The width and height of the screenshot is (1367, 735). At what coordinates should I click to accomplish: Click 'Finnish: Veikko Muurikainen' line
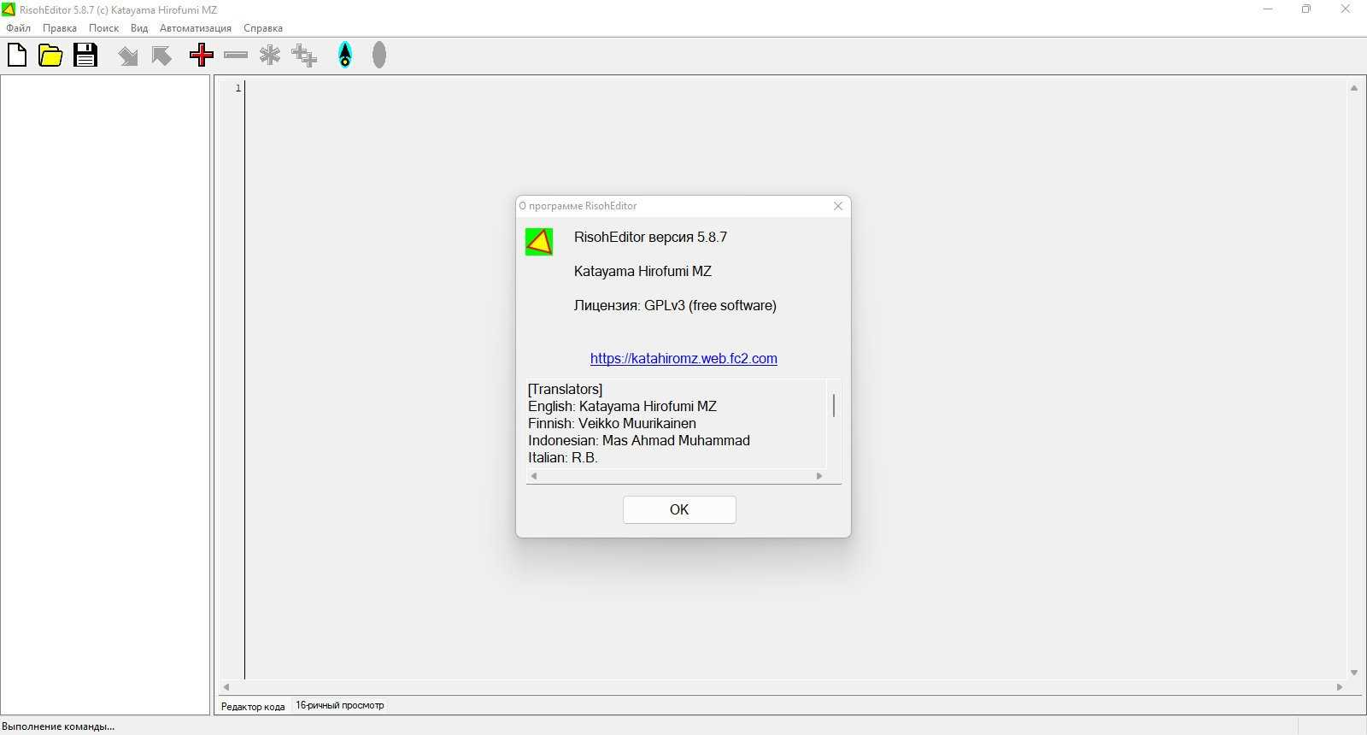(x=612, y=424)
